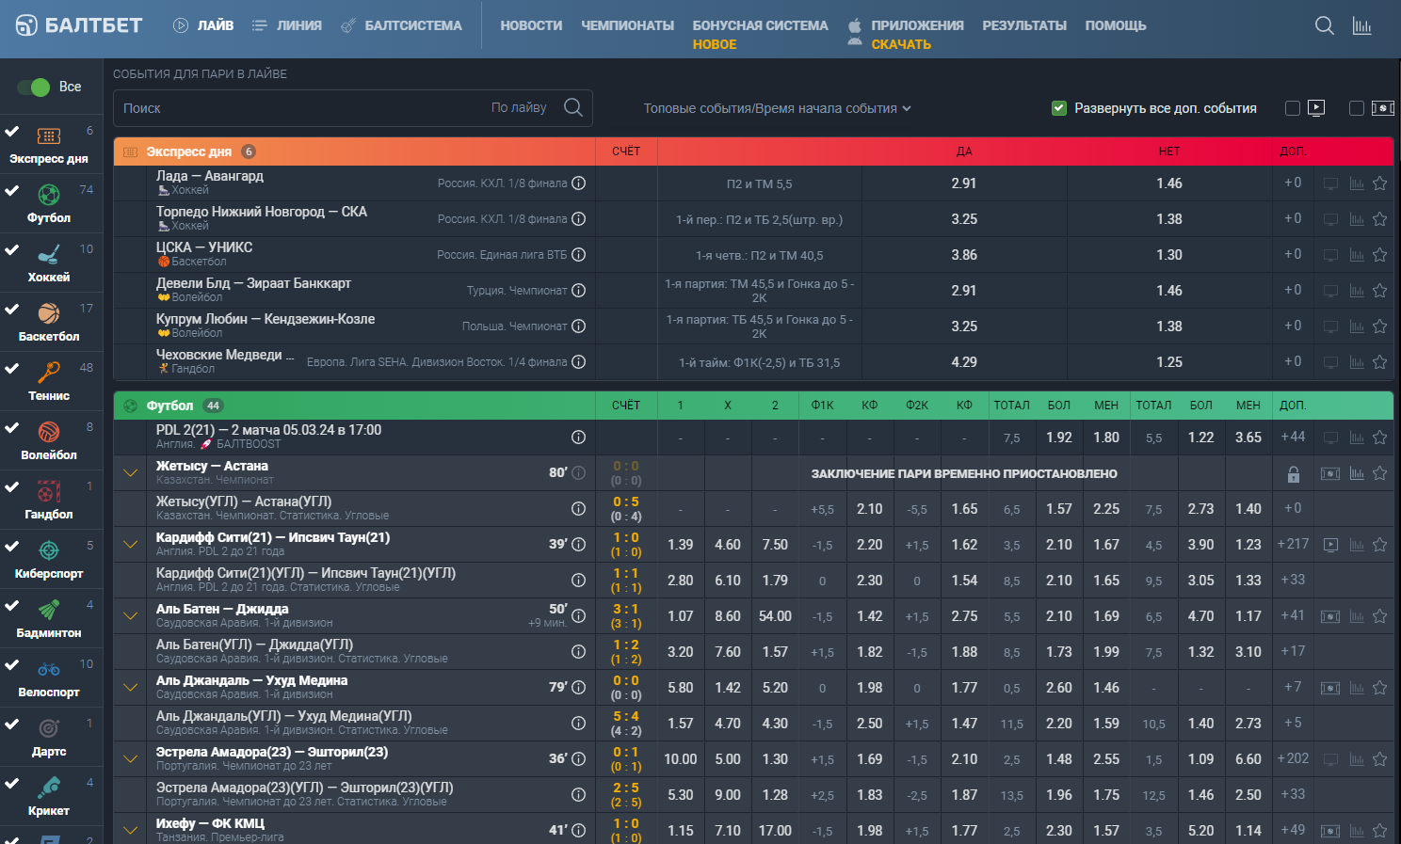Toggle checkmark next to Футбол in sidebar
This screenshot has width=1401, height=844.
[12, 190]
